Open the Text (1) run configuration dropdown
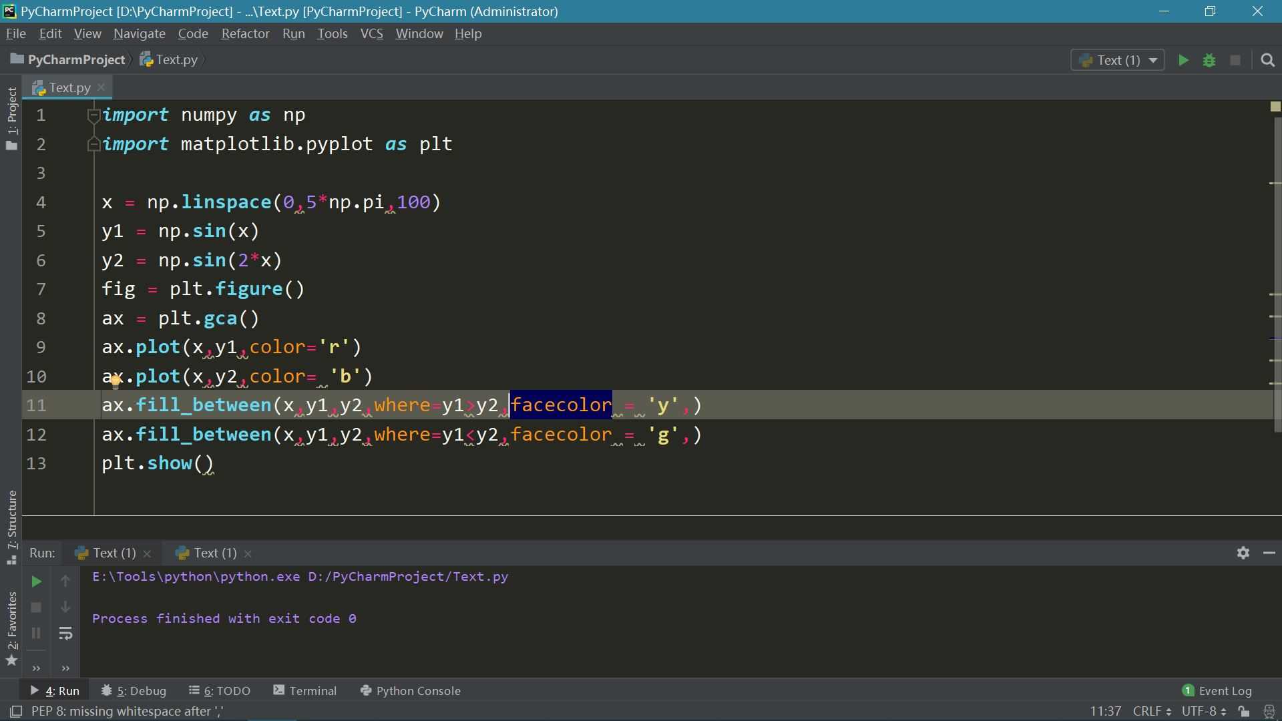 pos(1118,60)
